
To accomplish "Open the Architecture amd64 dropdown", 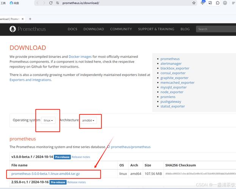I will tap(88, 120).
